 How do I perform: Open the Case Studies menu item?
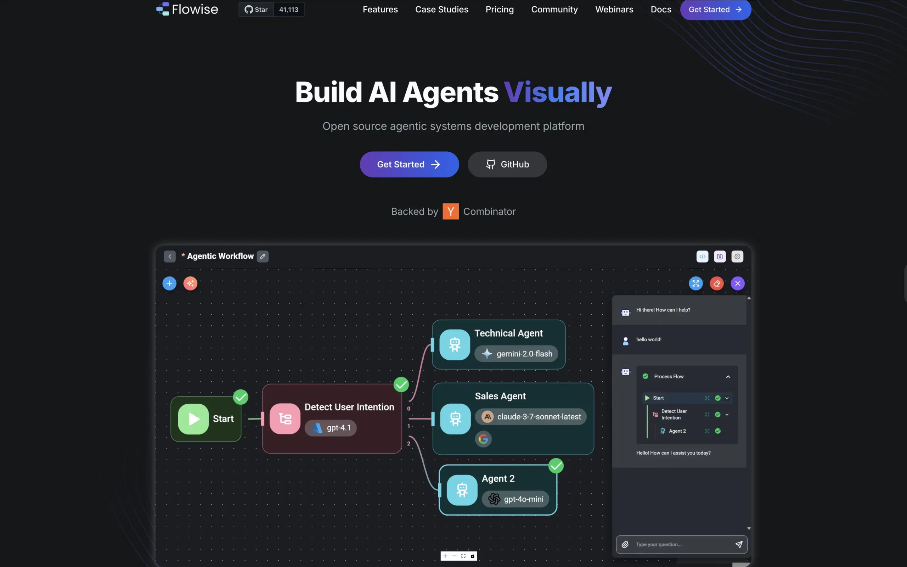point(441,9)
